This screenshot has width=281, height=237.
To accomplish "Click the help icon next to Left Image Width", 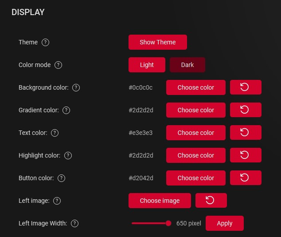I will (x=74, y=223).
